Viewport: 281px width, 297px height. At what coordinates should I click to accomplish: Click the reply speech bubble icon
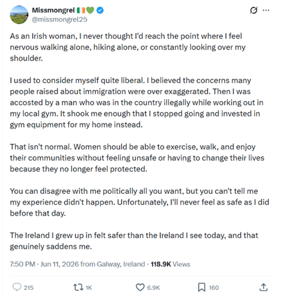click(17, 287)
